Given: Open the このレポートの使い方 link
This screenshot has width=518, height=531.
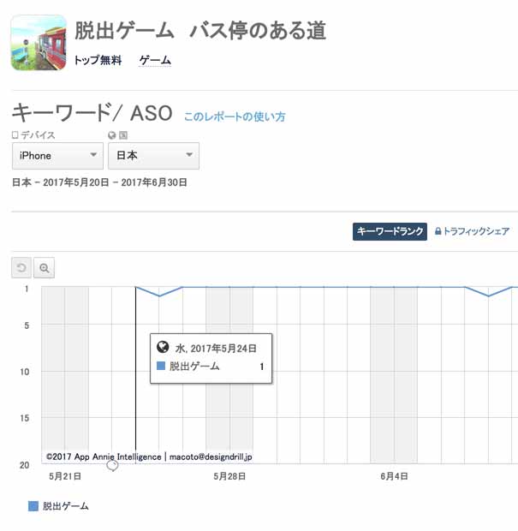Looking at the screenshot, I should click(235, 116).
